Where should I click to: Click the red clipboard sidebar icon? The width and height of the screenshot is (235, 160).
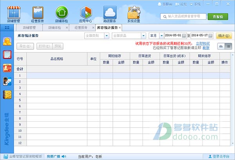tap(7, 54)
